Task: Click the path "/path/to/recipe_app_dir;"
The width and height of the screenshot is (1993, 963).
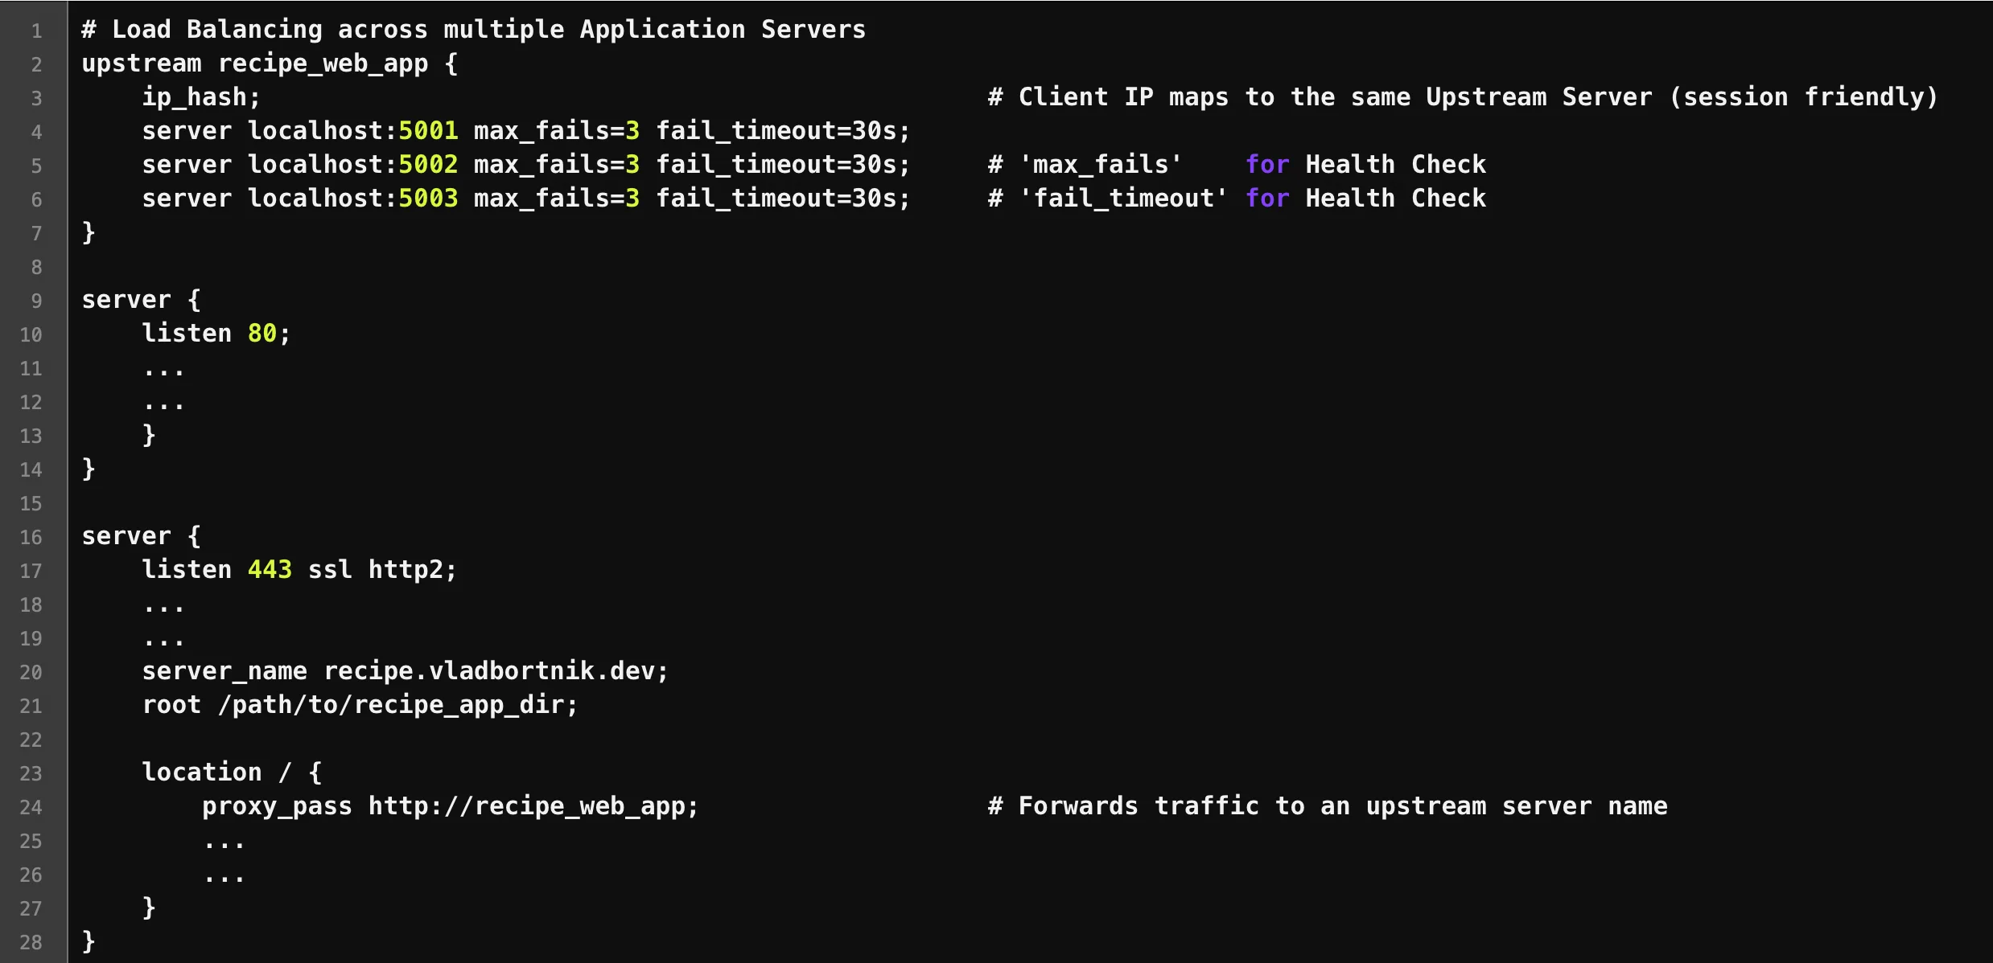Action: [x=398, y=705]
